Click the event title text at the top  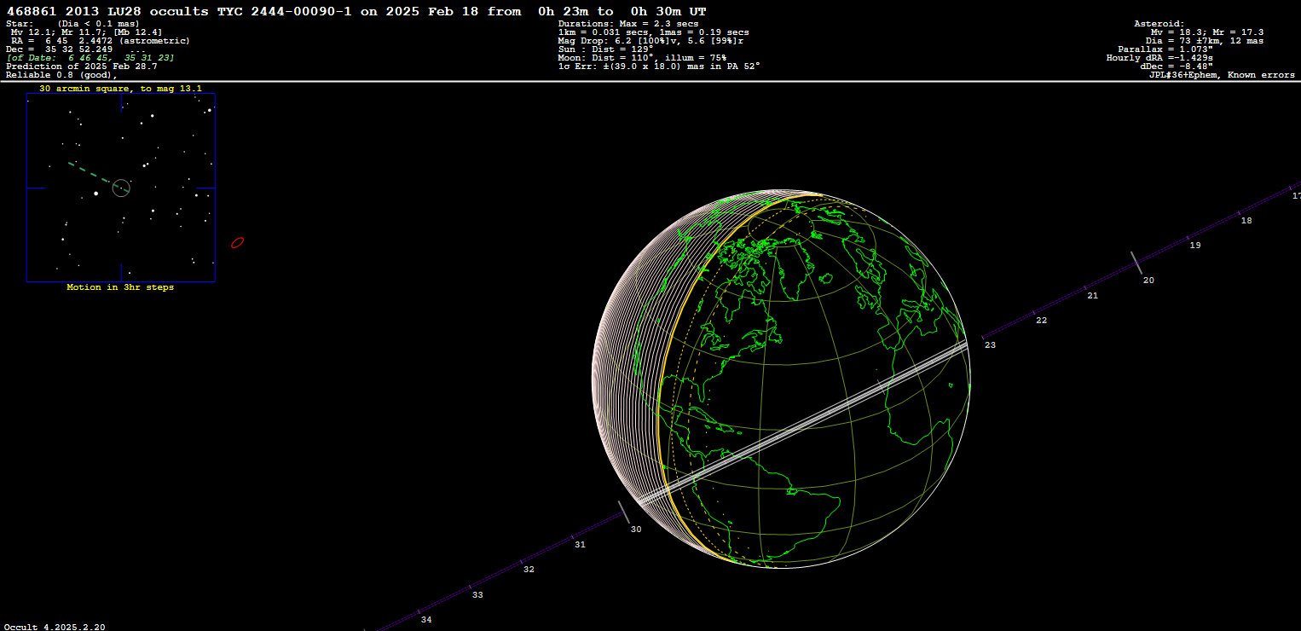356,11
